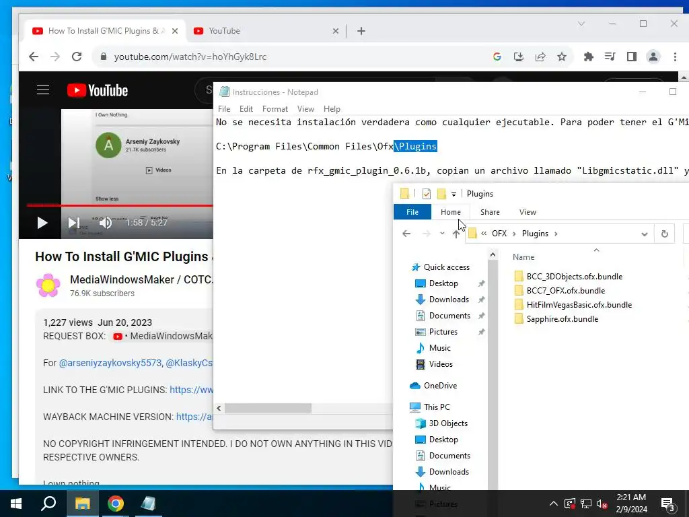Open taskbar notification center

668,504
